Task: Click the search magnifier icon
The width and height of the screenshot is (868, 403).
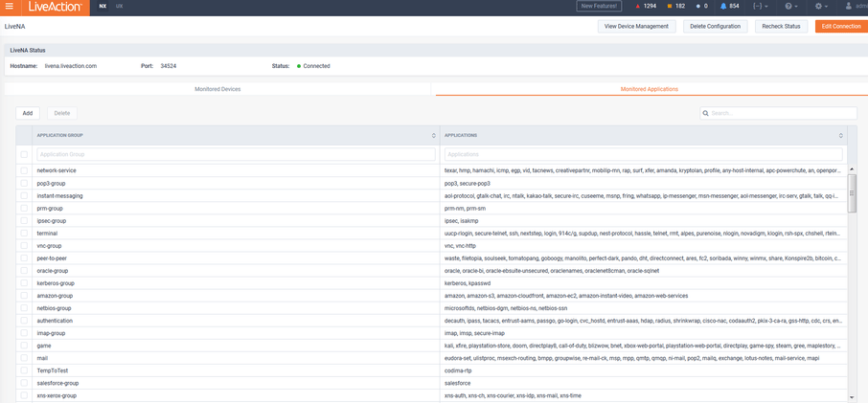Action: [x=706, y=113]
